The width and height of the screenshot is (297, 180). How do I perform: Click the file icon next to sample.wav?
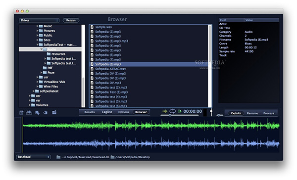[x=92, y=27]
